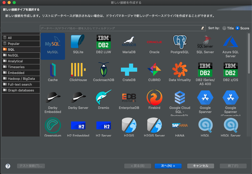Select DB2 iSeries/AS 400 driver

205,74
